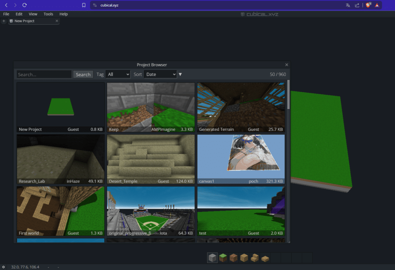Select the dirt block in hotbar

[x=233, y=258]
